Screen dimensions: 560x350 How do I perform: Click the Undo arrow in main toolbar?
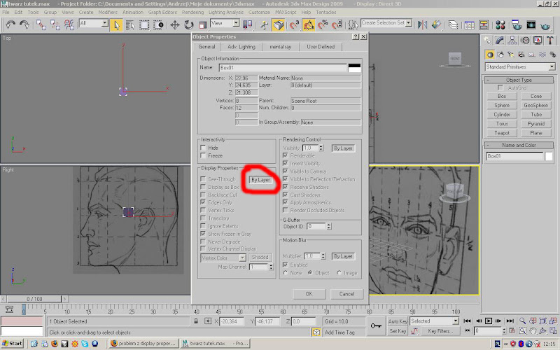tap(10, 24)
